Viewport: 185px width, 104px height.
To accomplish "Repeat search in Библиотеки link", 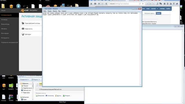I will point(40,96).
